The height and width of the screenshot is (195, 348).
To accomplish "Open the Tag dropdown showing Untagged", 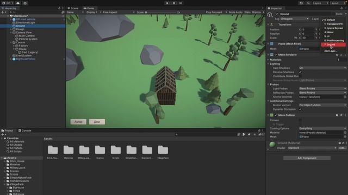I will click(x=295, y=19).
